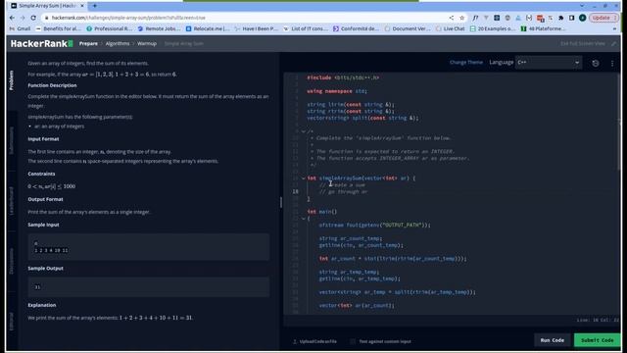
Task: Go to Warmup in the breadcrumb
Action: 147,43
